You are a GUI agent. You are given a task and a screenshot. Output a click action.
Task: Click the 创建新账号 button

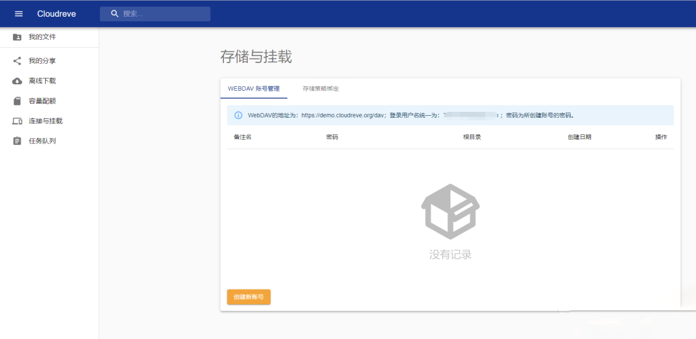(249, 297)
